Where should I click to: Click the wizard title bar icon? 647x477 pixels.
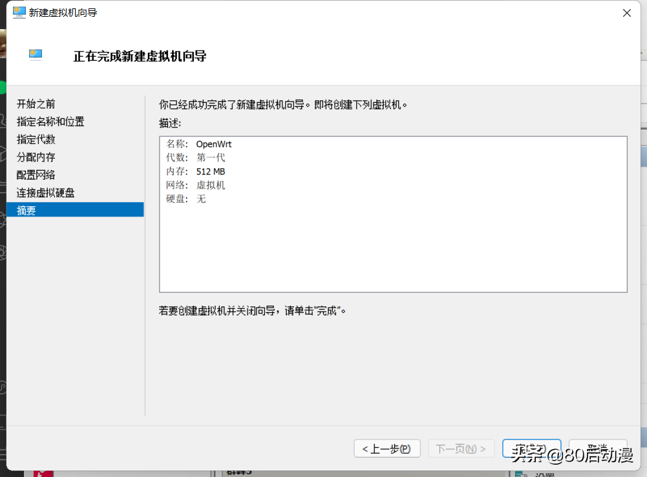click(x=19, y=13)
